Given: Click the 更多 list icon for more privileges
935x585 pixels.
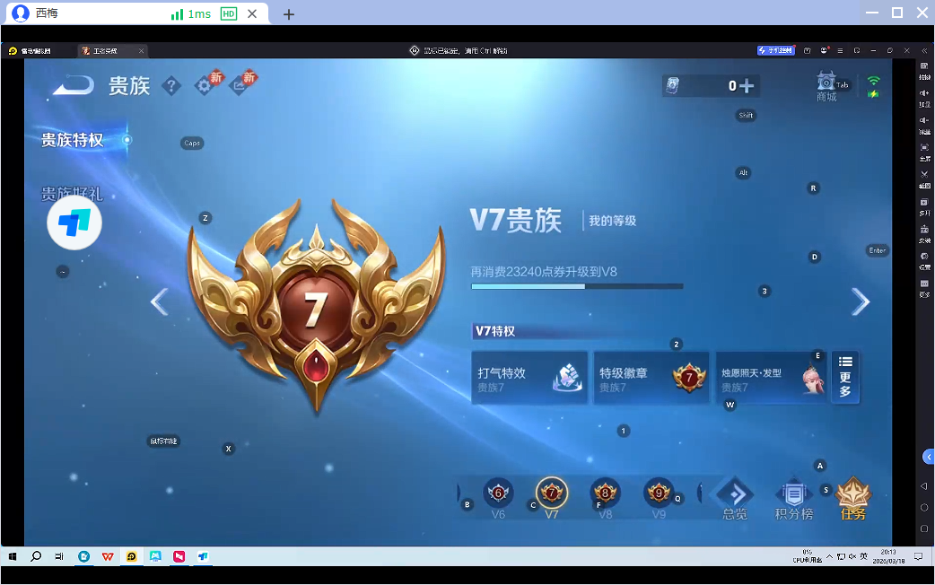Looking at the screenshot, I should tap(844, 377).
